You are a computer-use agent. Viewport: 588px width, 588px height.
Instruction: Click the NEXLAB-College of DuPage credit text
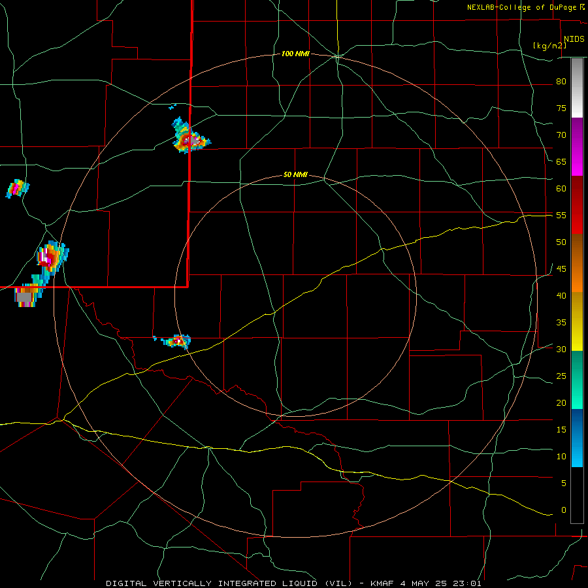(x=522, y=7)
